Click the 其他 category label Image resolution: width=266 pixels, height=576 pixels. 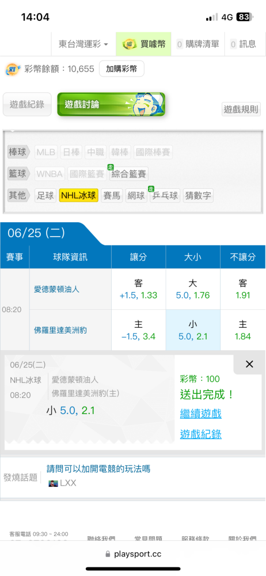click(x=18, y=195)
